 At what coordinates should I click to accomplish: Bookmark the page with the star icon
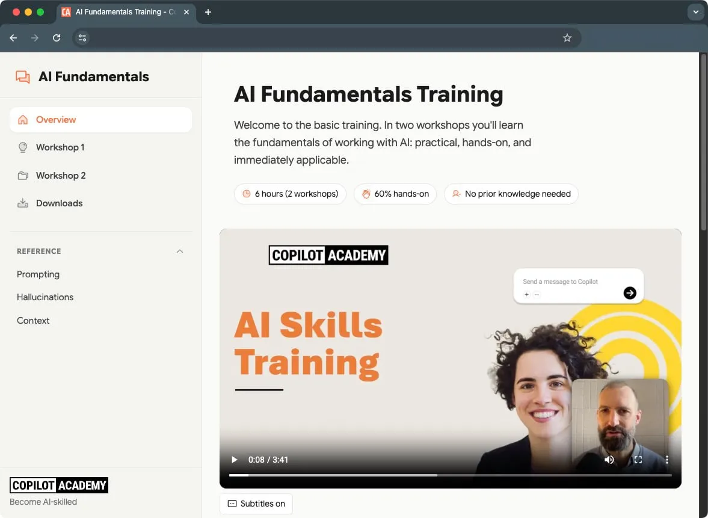click(x=567, y=37)
